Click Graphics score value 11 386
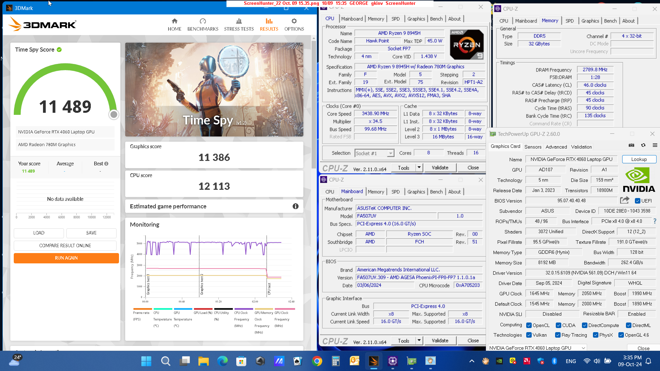The width and height of the screenshot is (660, 371). 214,157
